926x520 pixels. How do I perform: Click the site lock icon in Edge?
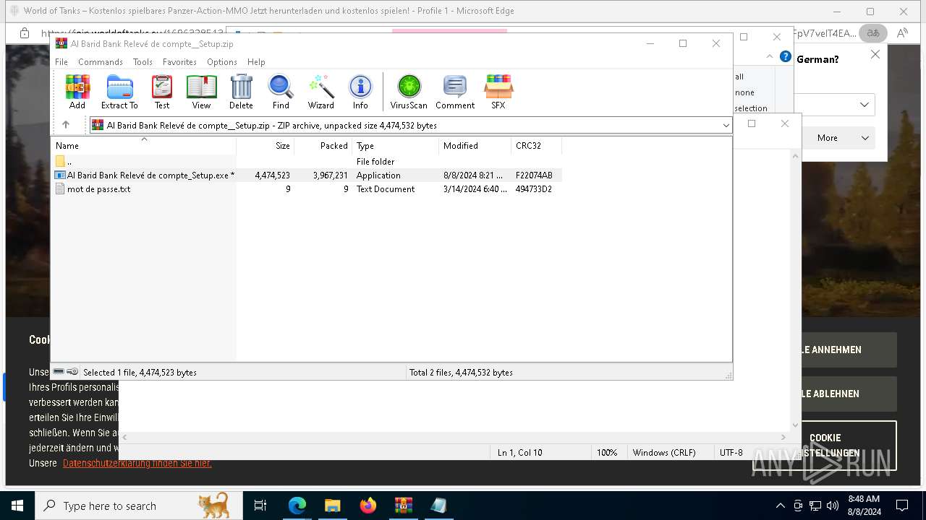24,33
